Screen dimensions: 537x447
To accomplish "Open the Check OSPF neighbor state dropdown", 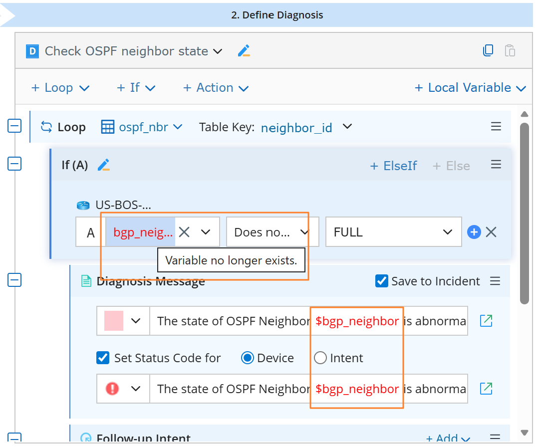I will point(218,51).
